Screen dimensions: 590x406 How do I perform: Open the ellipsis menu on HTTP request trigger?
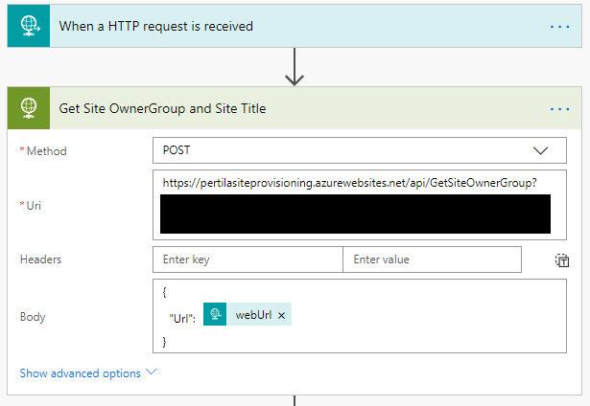tap(559, 26)
